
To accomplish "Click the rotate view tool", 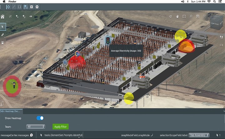I will coord(170,16).
